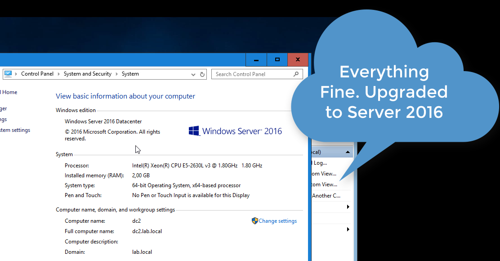Open the first submenu arrow in Actions pane

pos(348,207)
